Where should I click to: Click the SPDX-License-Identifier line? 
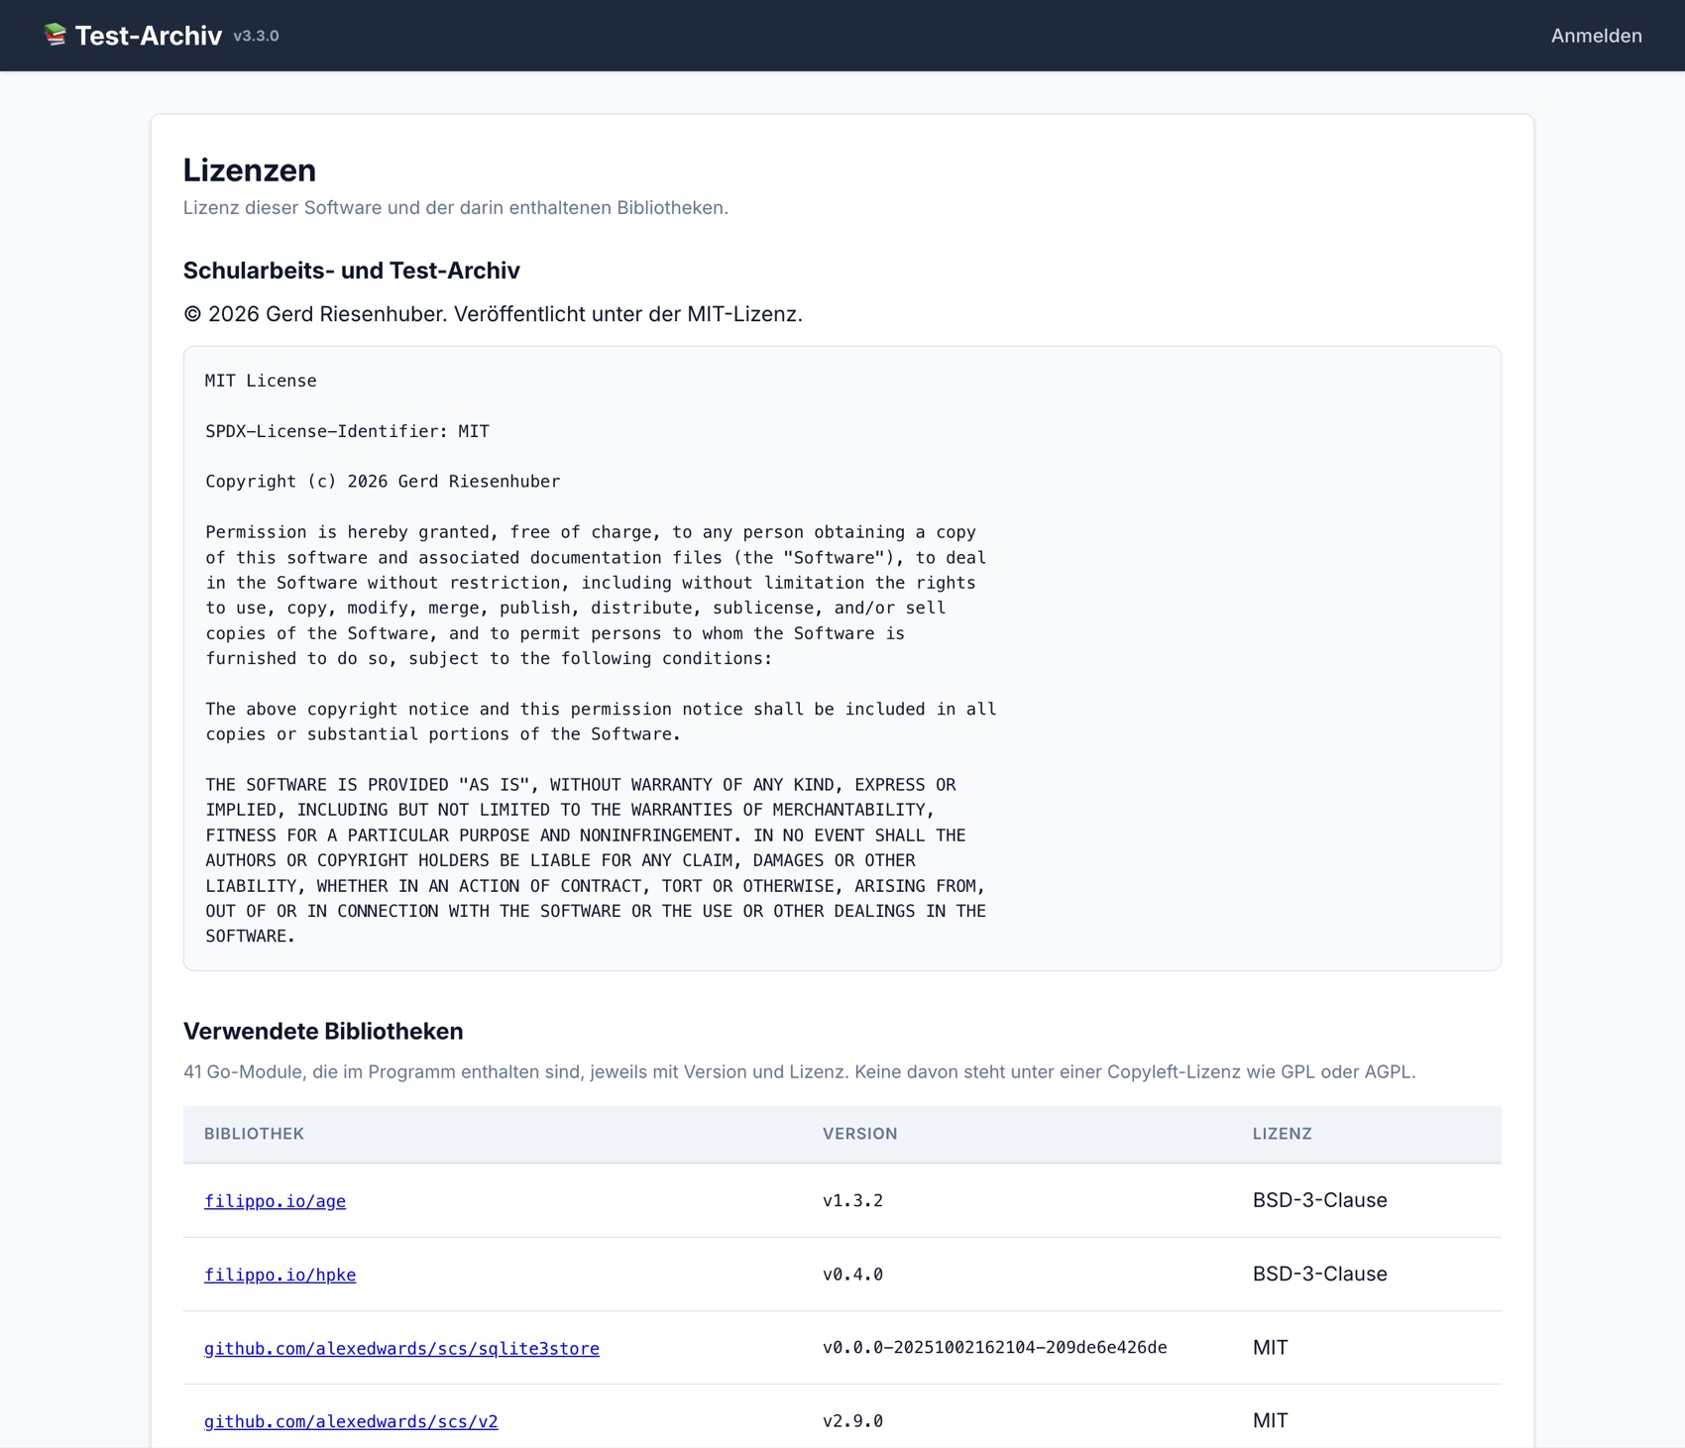[x=347, y=431]
